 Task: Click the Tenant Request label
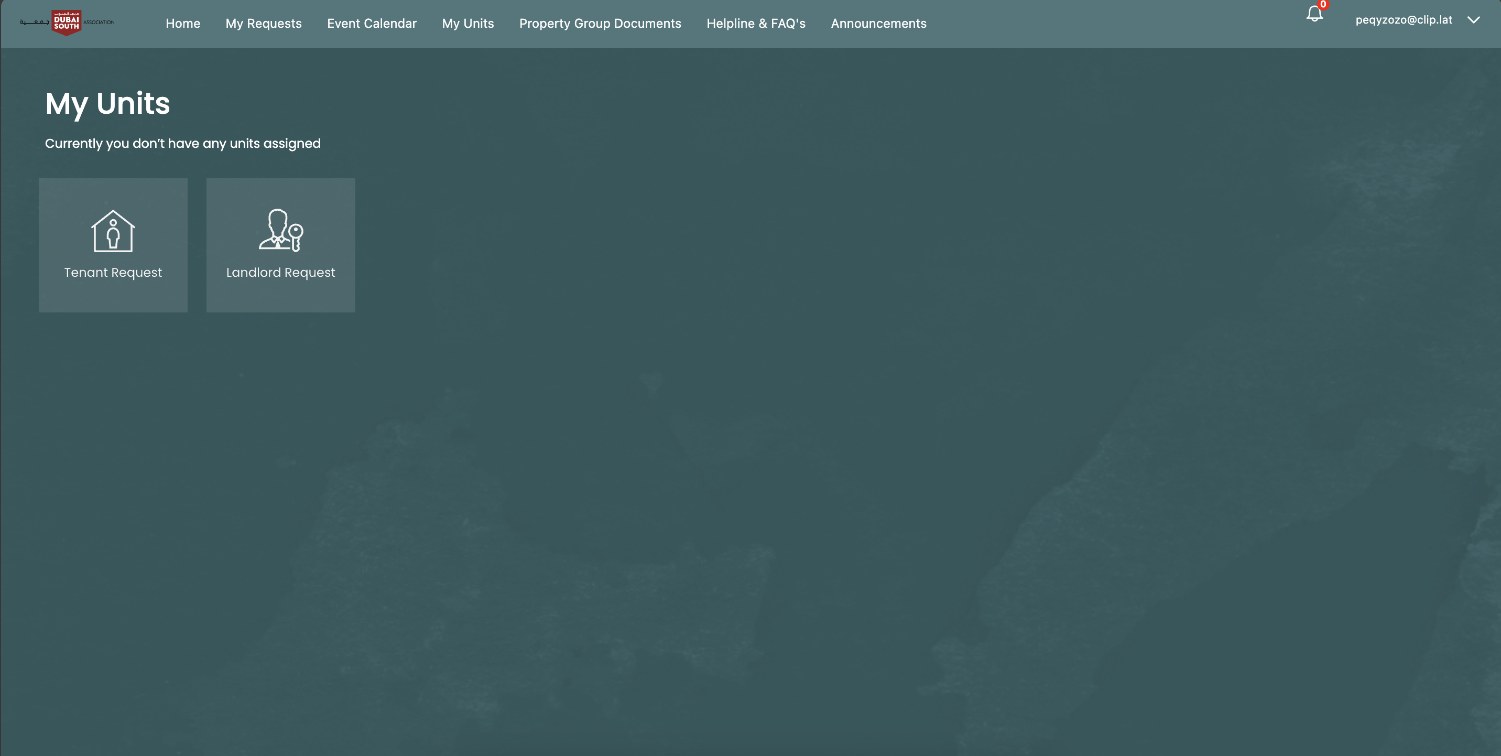(x=113, y=272)
